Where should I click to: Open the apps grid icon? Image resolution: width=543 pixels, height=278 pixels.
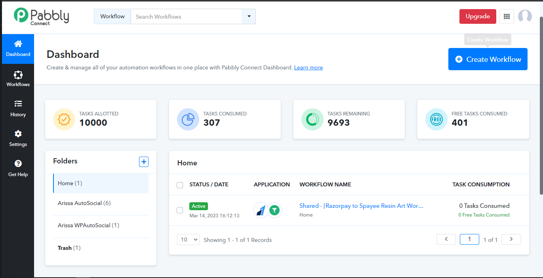[507, 16]
